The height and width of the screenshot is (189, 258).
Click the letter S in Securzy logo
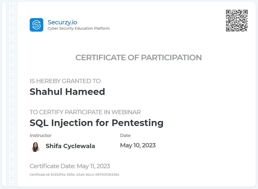(x=36, y=25)
